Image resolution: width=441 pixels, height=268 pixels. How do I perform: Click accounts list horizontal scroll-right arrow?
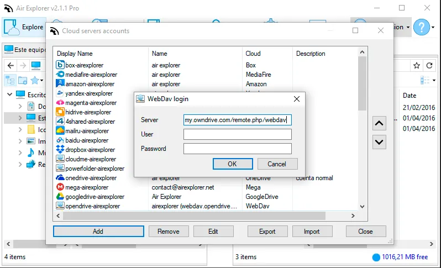pos(353,216)
